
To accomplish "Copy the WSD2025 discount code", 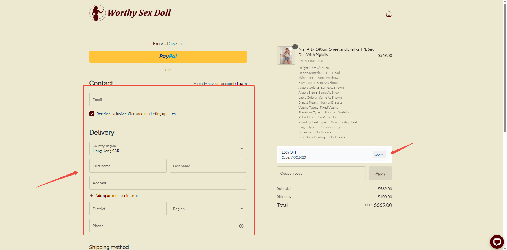I will (379, 155).
